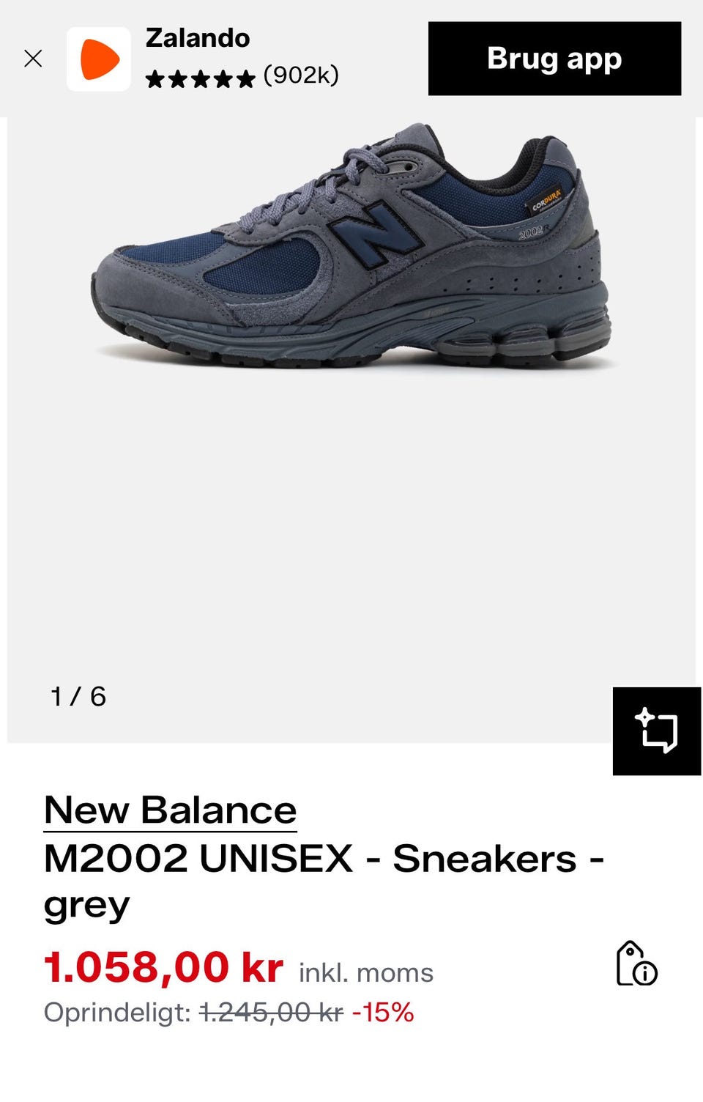Open the five-star app rating
The width and height of the screenshot is (703, 1102).
click(x=200, y=78)
